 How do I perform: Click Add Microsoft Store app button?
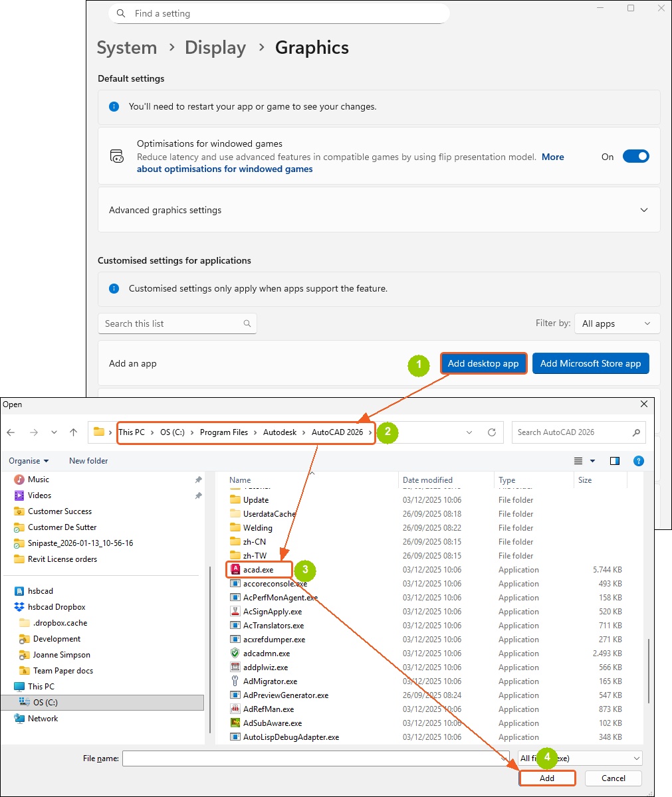pyautogui.click(x=591, y=363)
